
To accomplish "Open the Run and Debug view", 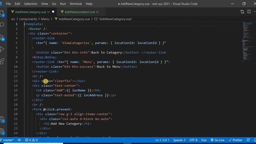I will coord(2,49).
